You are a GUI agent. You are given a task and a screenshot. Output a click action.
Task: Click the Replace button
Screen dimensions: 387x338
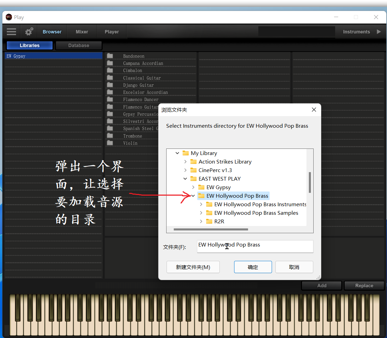[x=364, y=285]
